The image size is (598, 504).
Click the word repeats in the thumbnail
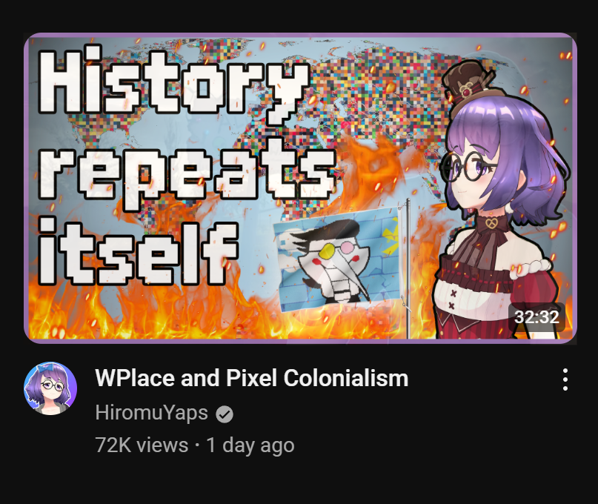click(x=187, y=173)
